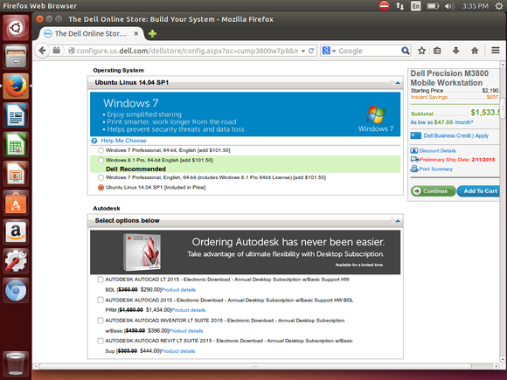Switch to The Dell Online Store tab

pos(91,33)
